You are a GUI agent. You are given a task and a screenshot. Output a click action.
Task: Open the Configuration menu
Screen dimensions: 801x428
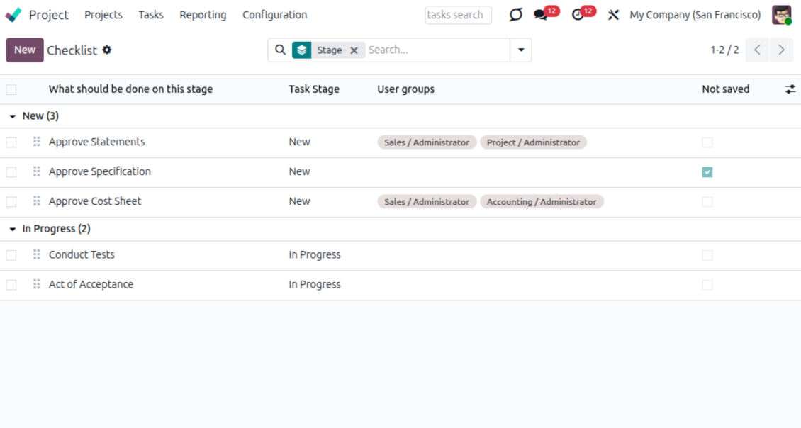[274, 15]
